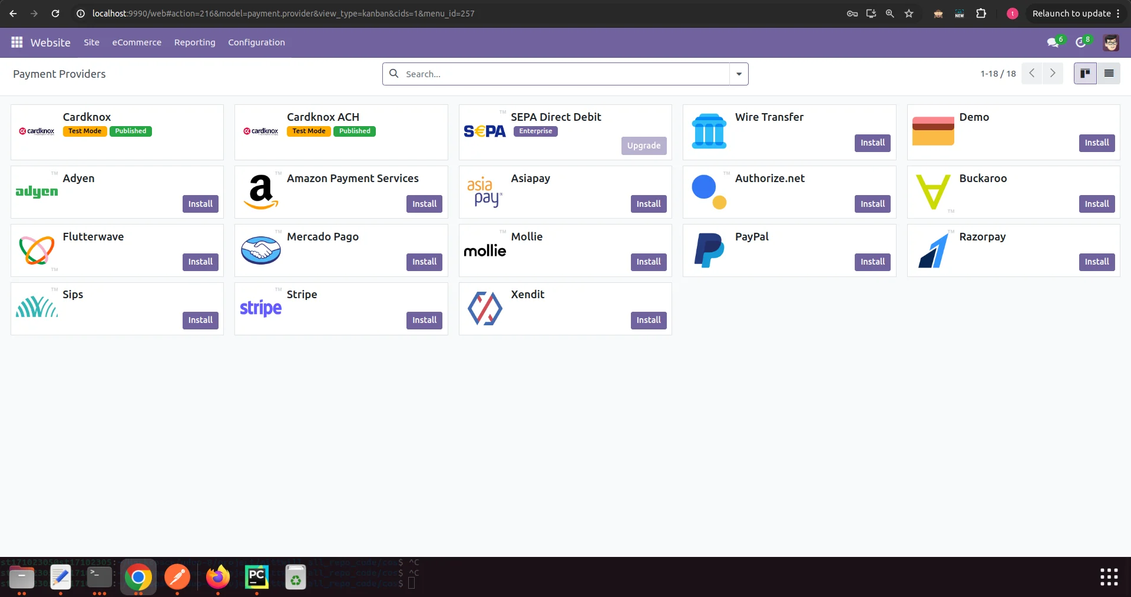The image size is (1131, 597).
Task: Install the PayPal provider
Action: (872, 262)
